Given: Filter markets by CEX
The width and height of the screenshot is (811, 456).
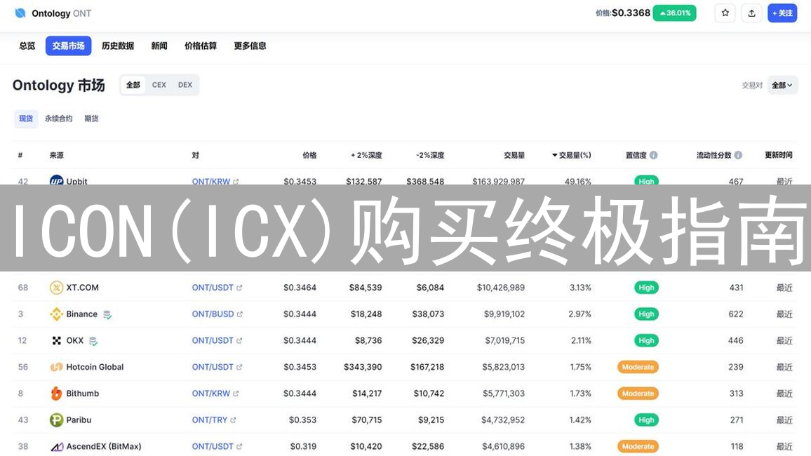Looking at the screenshot, I should pos(159,85).
